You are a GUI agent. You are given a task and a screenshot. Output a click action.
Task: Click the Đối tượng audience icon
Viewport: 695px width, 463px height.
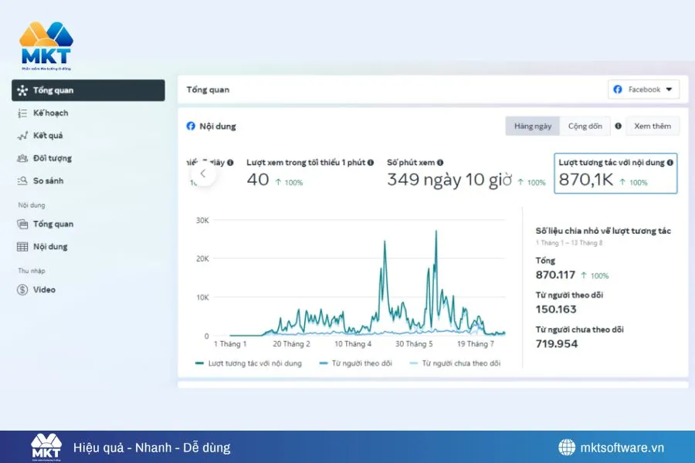click(x=22, y=158)
